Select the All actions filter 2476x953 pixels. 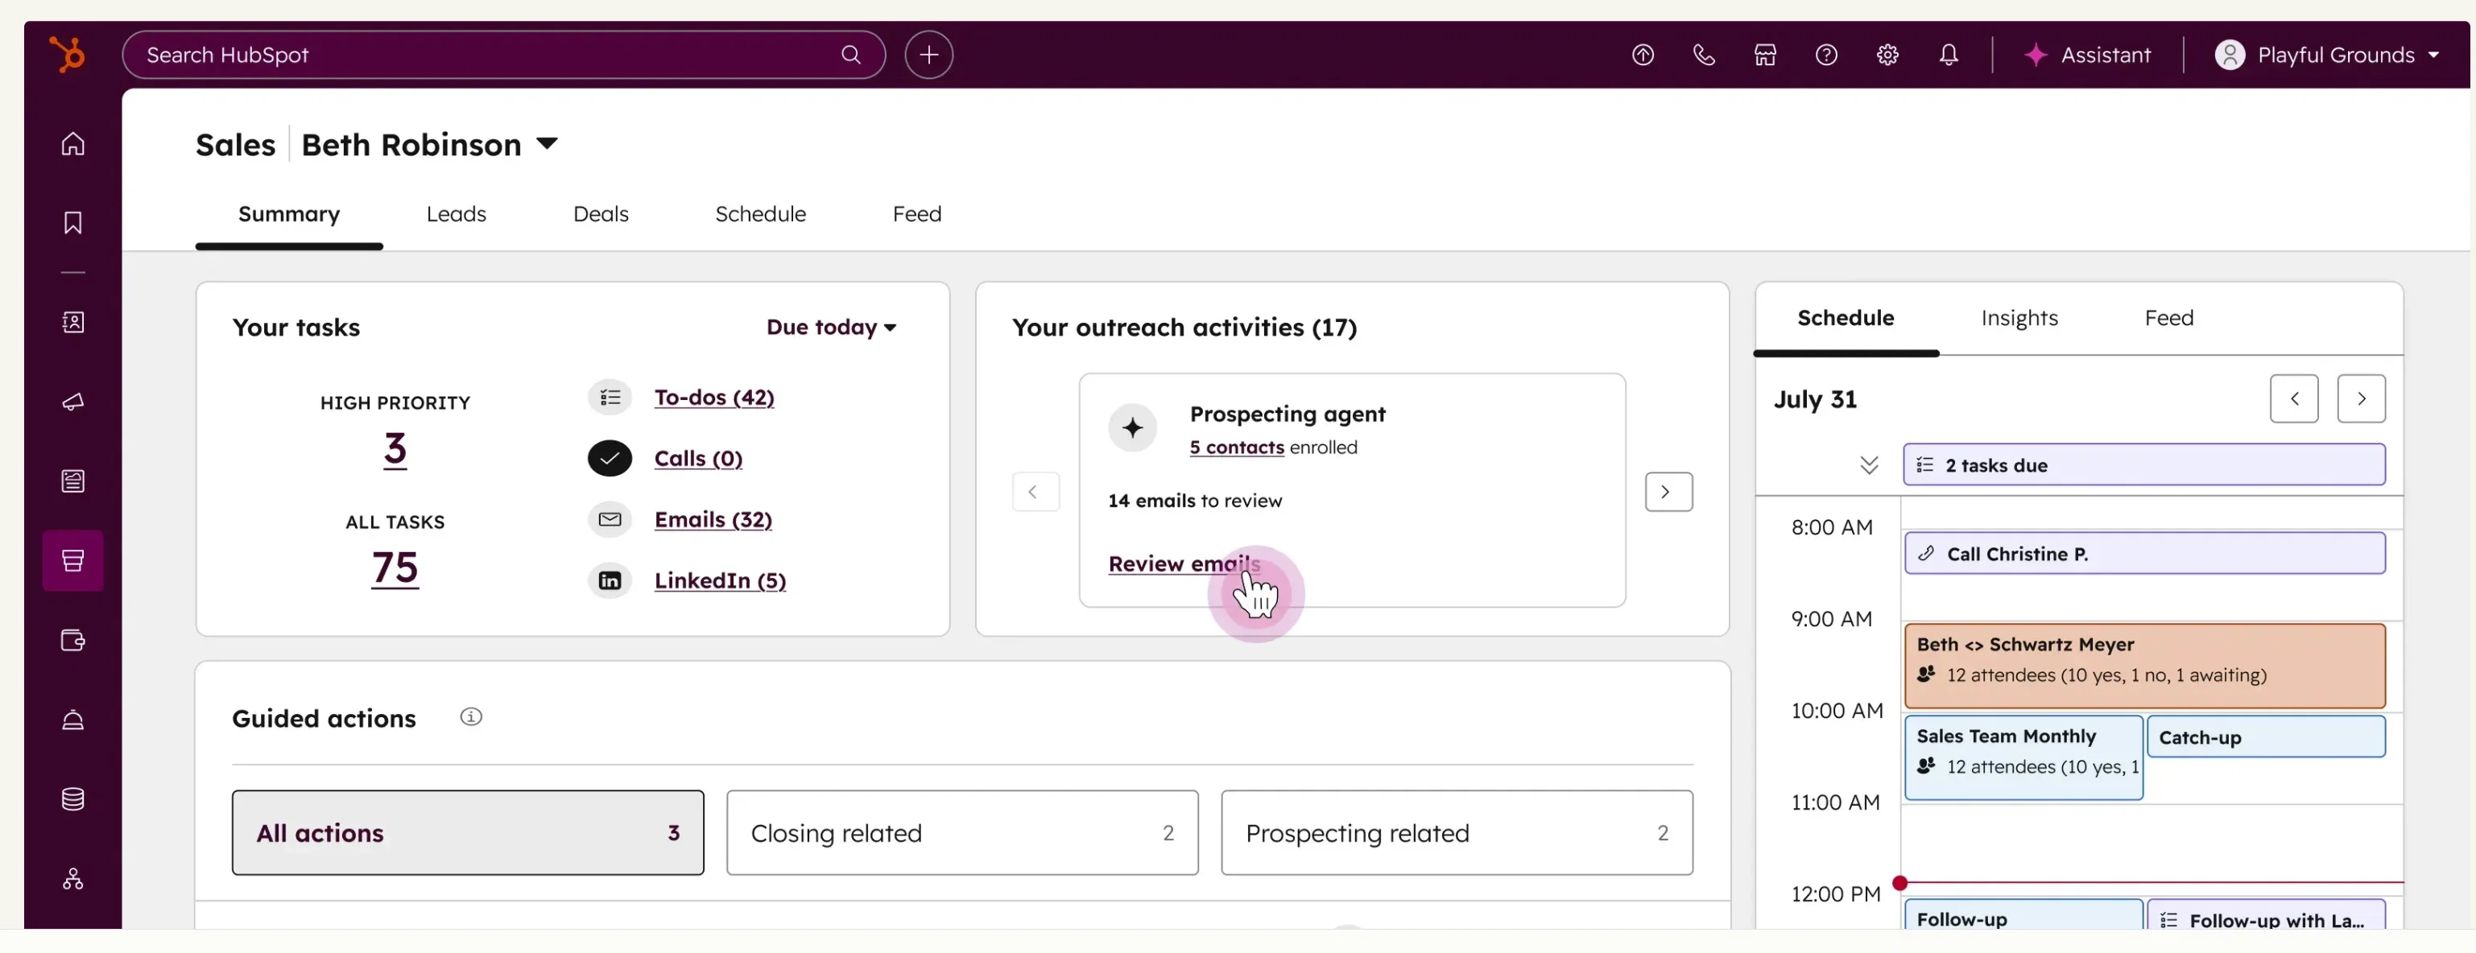pos(468,833)
